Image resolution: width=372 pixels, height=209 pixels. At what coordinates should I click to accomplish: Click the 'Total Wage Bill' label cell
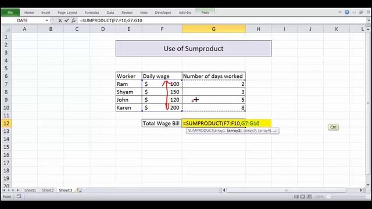(x=162, y=123)
